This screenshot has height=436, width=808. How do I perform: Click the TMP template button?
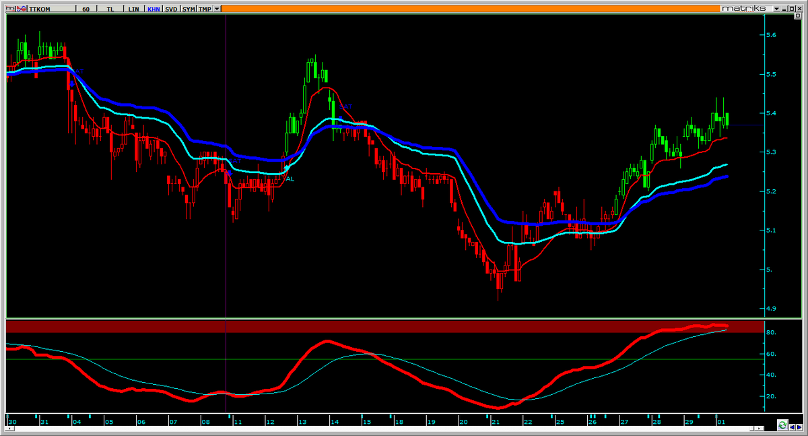point(205,9)
